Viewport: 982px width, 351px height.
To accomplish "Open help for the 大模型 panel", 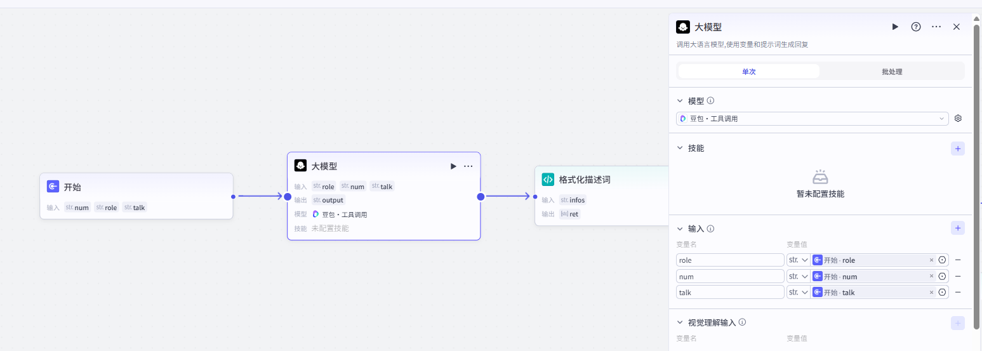I will pyautogui.click(x=915, y=27).
